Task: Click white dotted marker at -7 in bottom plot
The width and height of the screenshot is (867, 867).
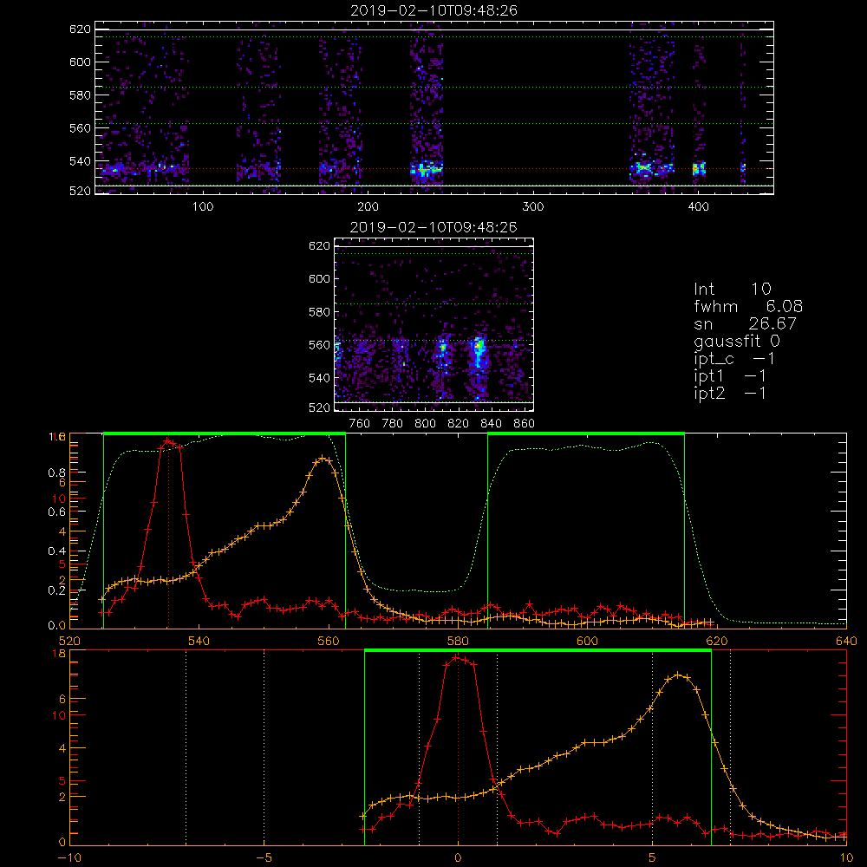Action: point(186,748)
